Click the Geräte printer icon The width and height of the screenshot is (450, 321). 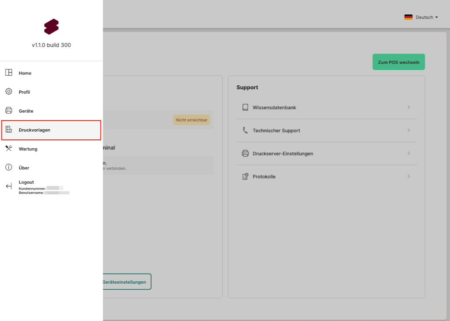coord(8,111)
